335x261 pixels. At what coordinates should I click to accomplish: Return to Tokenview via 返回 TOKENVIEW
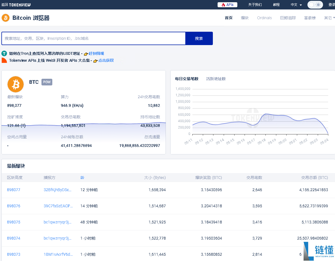[16, 5]
